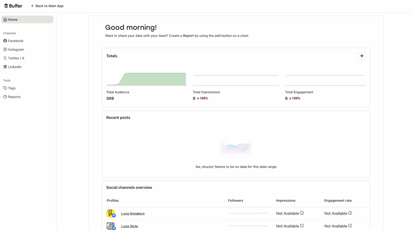Click Luna Sneakers followers sparkline

248,213
